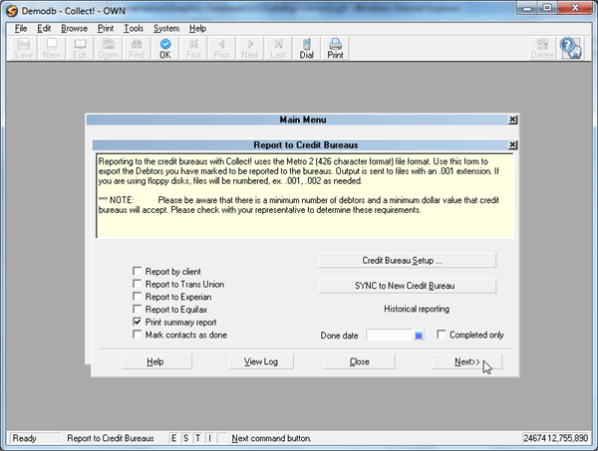This screenshot has height=451, width=598.
Task: Close the Report to Credit Bureaus form
Action: coord(513,144)
